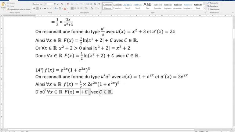Align text right
Viewport: 235px width, 132px height.
coord(78,8)
